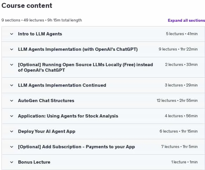The width and height of the screenshot is (205, 170).
Task: Click the Deploy Your AI Agent App title
Action: coord(47,131)
